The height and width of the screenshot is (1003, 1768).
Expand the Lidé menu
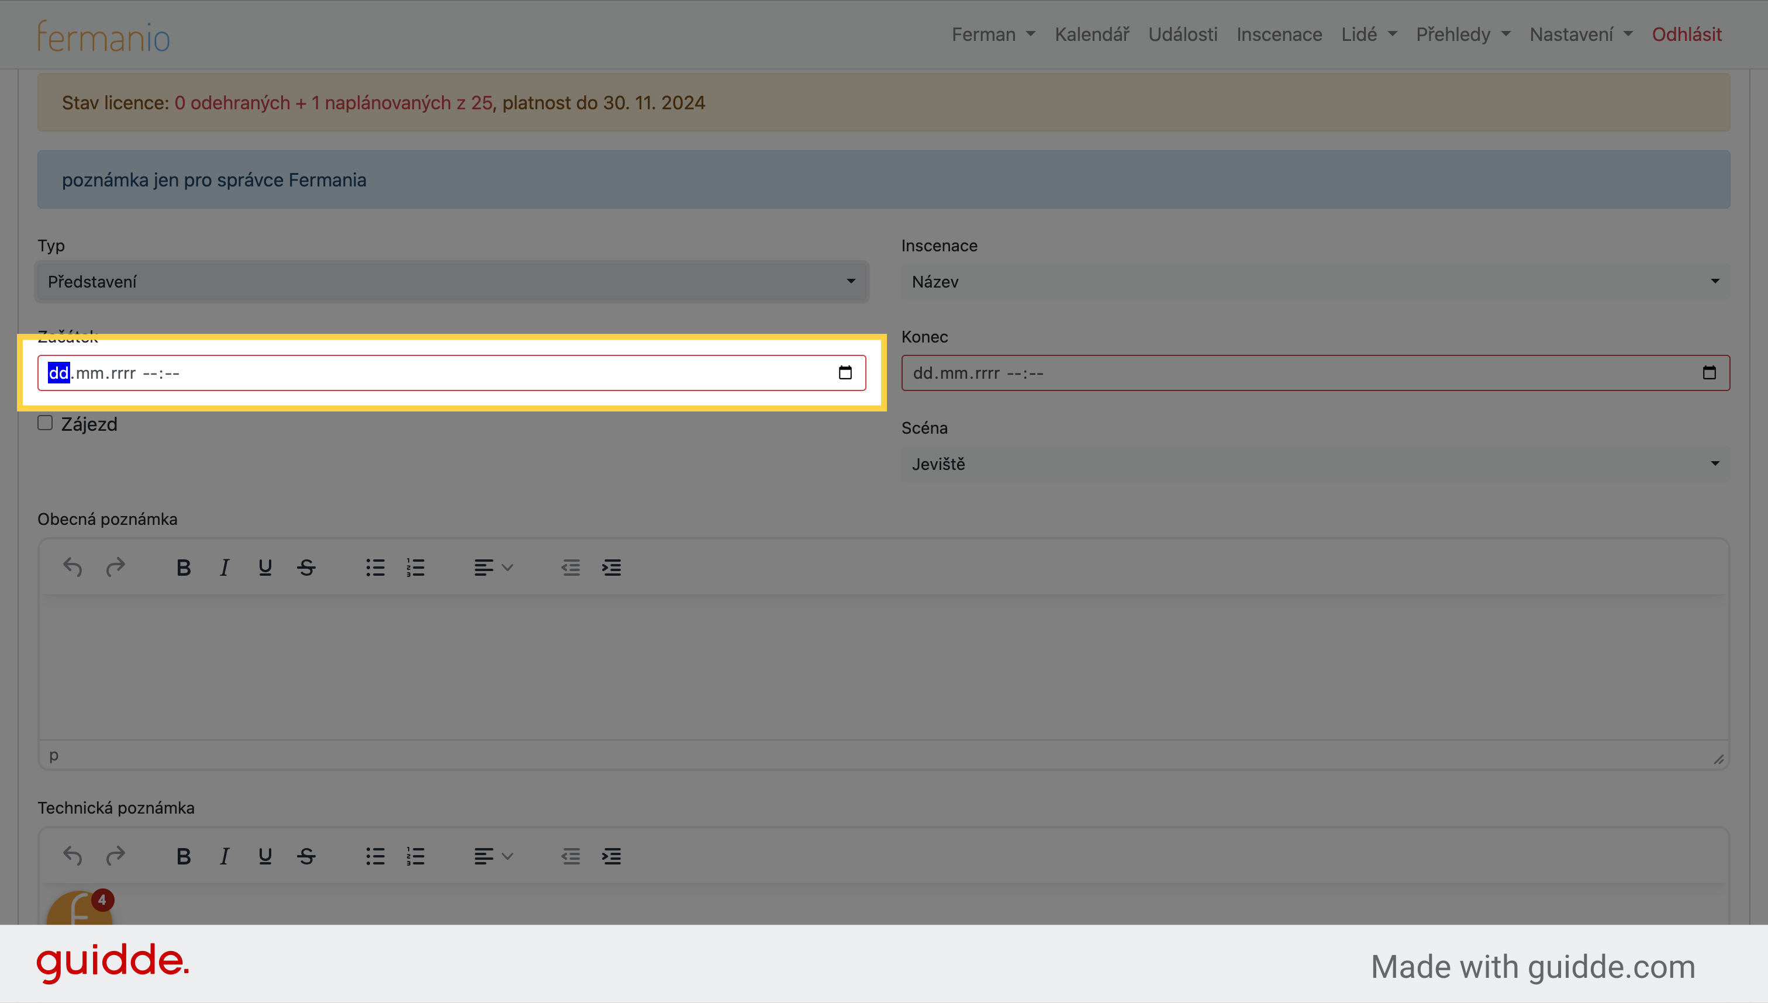click(x=1369, y=34)
